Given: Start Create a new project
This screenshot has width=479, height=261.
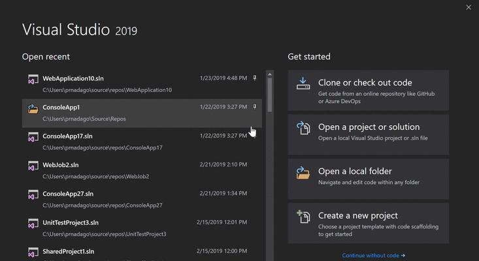Looking at the screenshot, I should (368, 223).
